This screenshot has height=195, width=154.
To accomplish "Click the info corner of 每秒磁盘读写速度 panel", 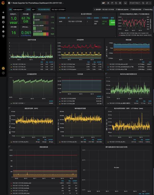I will tap(57, 108).
